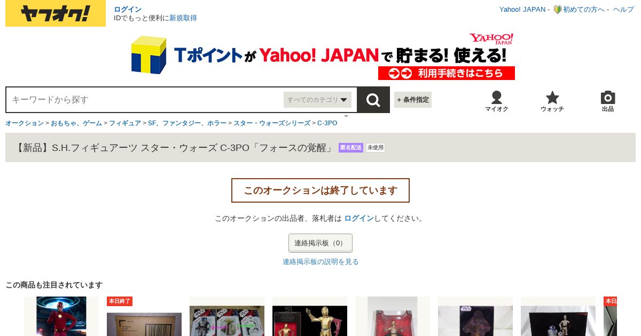The width and height of the screenshot is (641, 336).
Task: Open the packaged C-3PO figure in red insert thumbnail
Action: point(393,316)
